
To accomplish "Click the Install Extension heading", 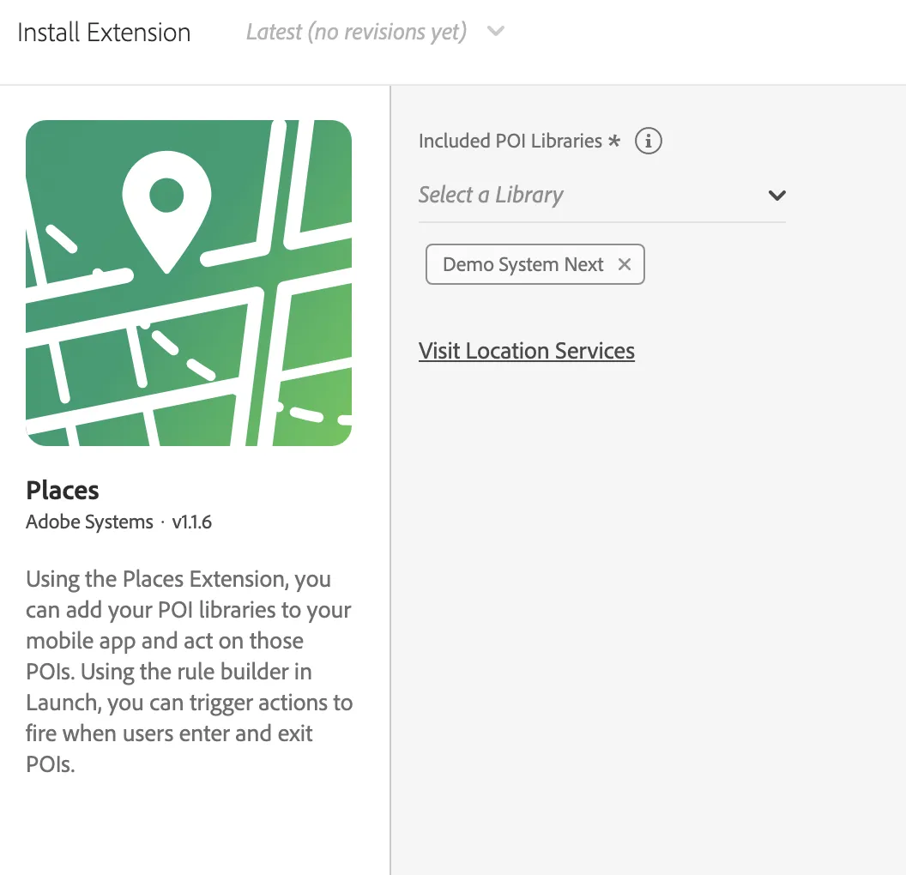I will [104, 33].
